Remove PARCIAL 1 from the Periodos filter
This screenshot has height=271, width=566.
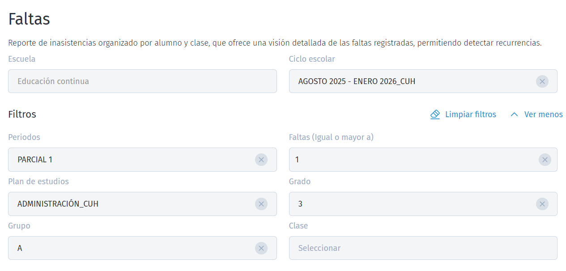[261, 160]
